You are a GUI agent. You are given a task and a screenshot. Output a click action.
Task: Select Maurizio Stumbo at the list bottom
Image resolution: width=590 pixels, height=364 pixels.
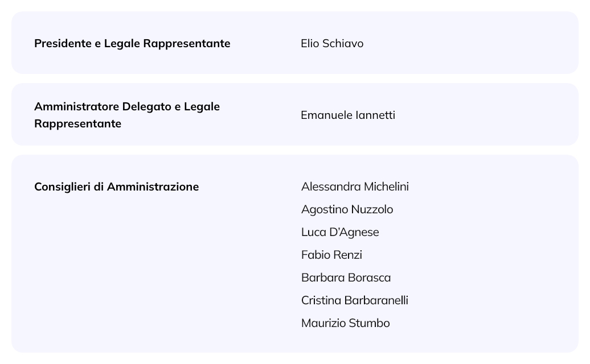[345, 324]
